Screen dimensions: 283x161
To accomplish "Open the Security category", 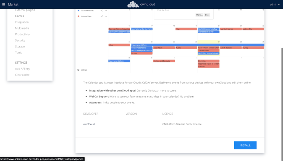I will tap(20, 41).
